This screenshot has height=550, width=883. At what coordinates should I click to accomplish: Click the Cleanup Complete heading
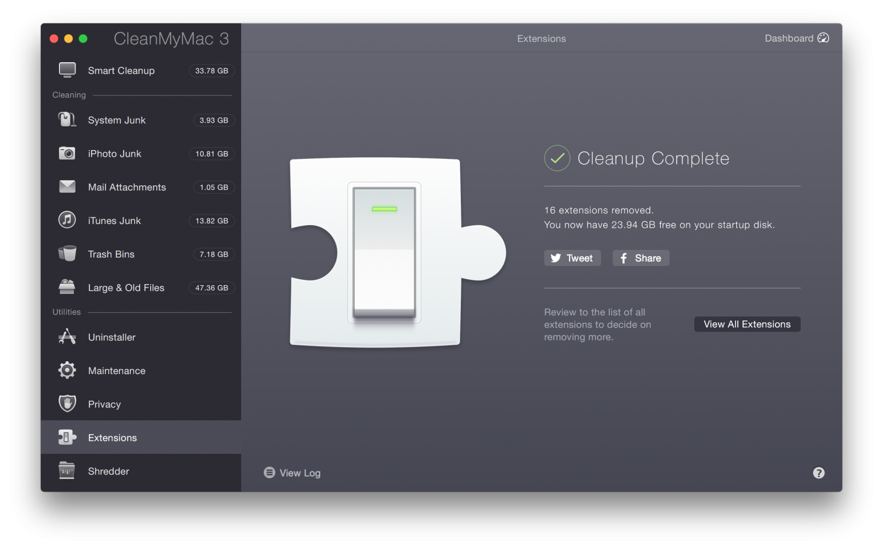[x=653, y=158]
